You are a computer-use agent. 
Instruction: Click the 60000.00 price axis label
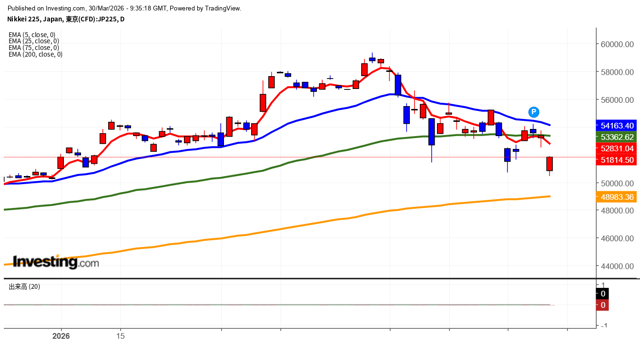618,44
